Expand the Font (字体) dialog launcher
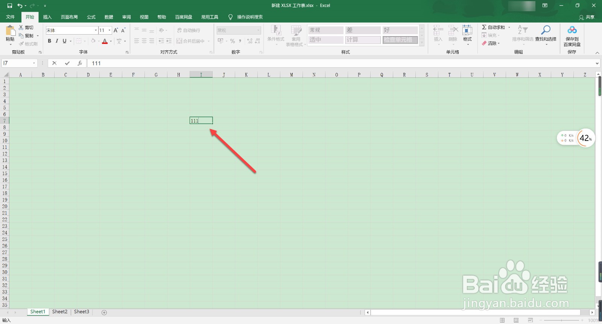Viewport: 602px width, 324px height. pyautogui.click(x=127, y=52)
